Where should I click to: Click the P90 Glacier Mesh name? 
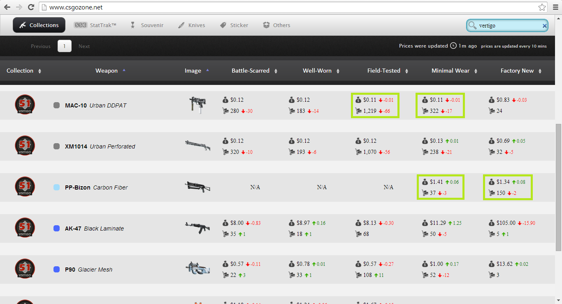88,270
